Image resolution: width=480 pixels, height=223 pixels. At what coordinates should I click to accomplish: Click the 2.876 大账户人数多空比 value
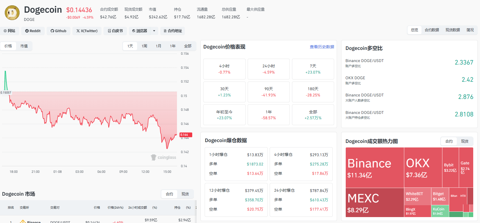466,97
